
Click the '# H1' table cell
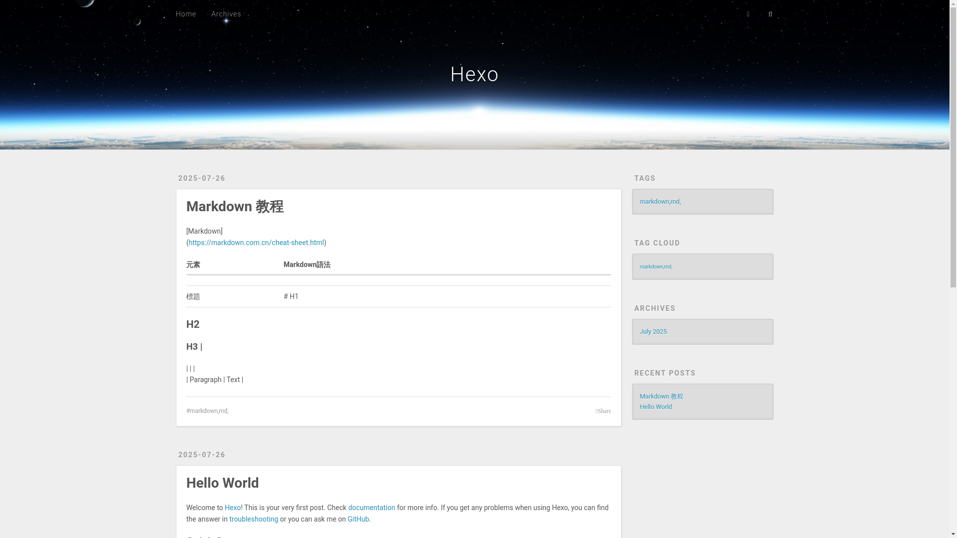pyautogui.click(x=447, y=296)
